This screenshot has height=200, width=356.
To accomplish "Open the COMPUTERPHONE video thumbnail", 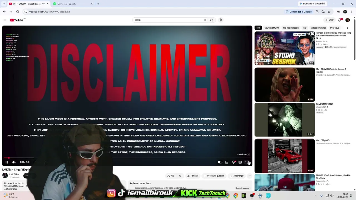I will click(285, 120).
